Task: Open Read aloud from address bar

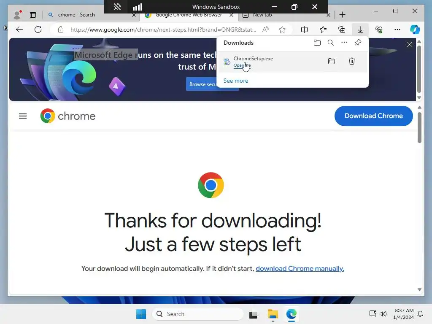Action: (x=266, y=30)
